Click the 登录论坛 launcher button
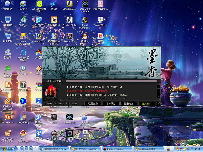 tap(129, 104)
